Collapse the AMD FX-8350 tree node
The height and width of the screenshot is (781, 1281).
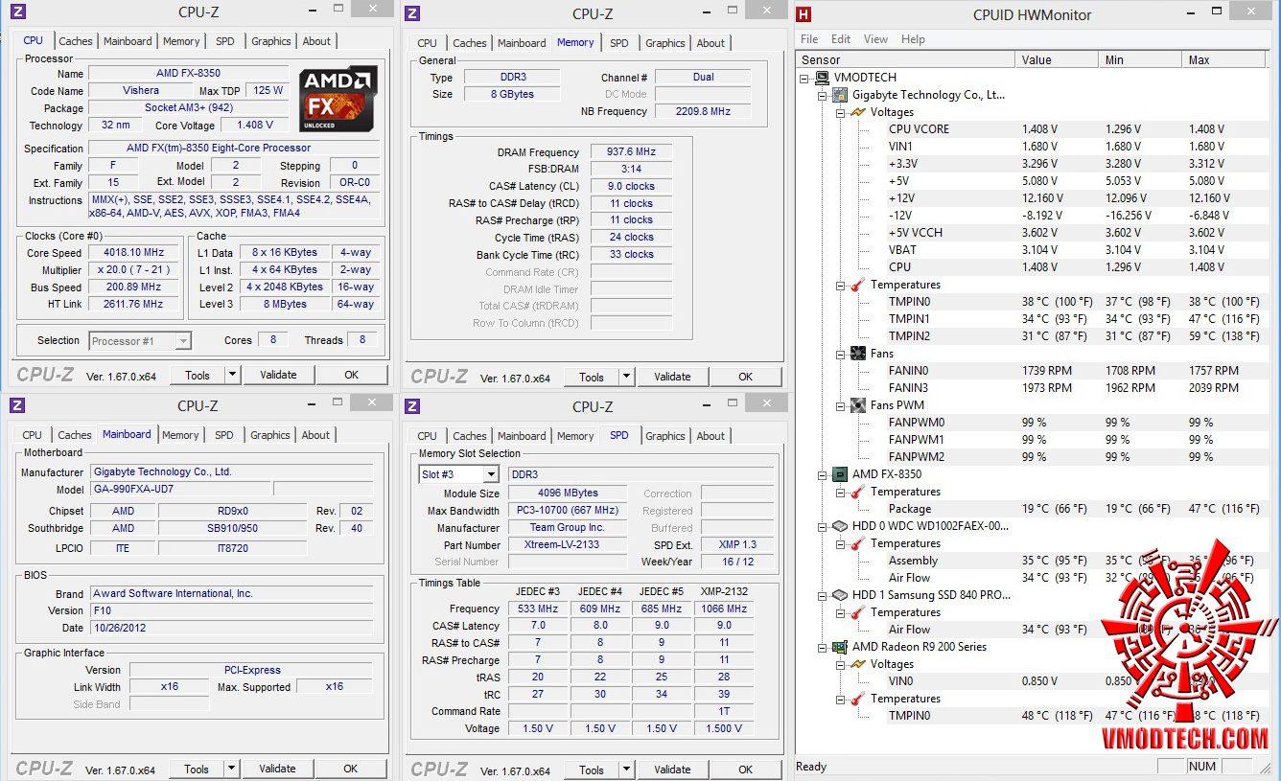[x=823, y=474]
